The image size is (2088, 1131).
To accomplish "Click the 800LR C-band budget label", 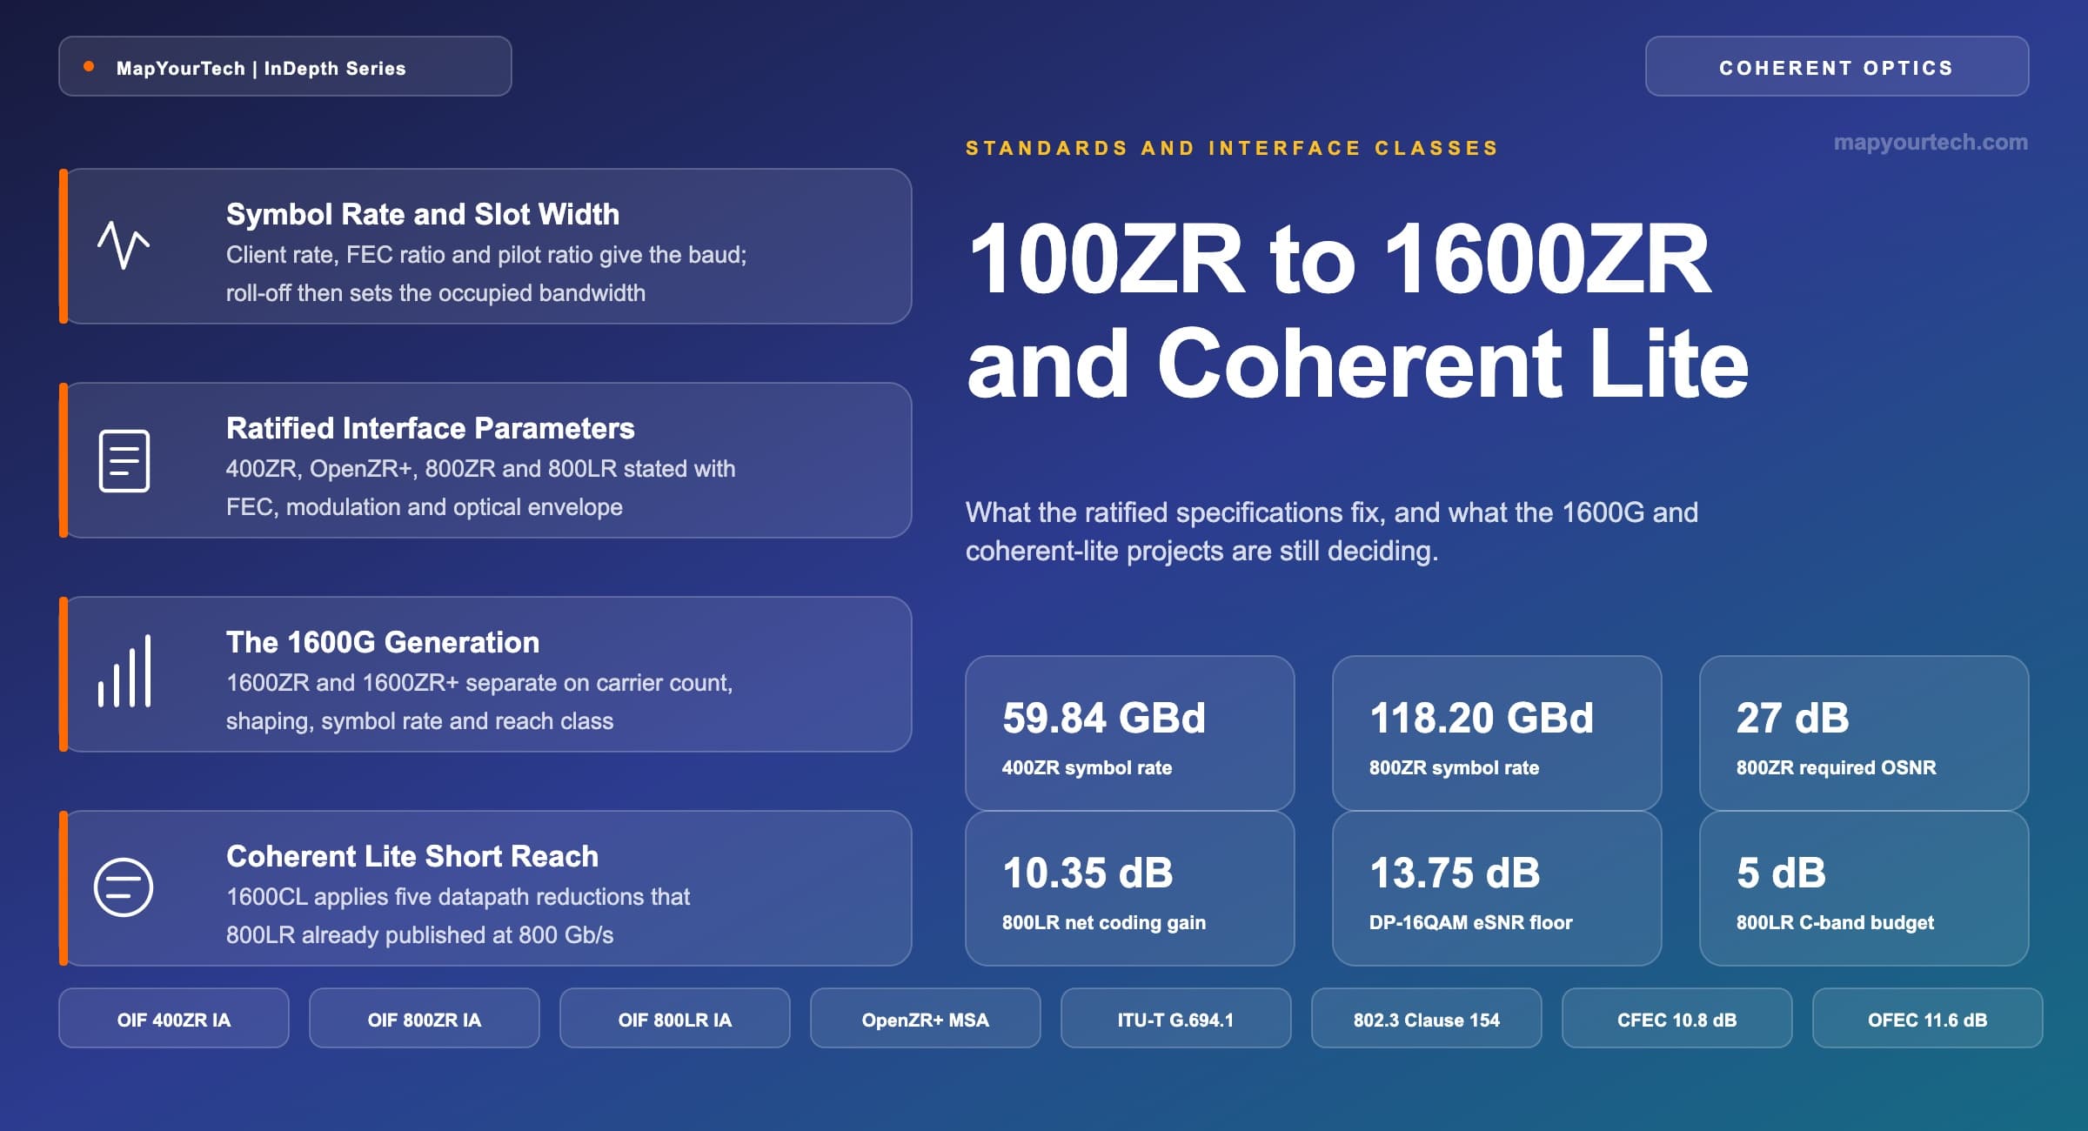I will [1835, 922].
